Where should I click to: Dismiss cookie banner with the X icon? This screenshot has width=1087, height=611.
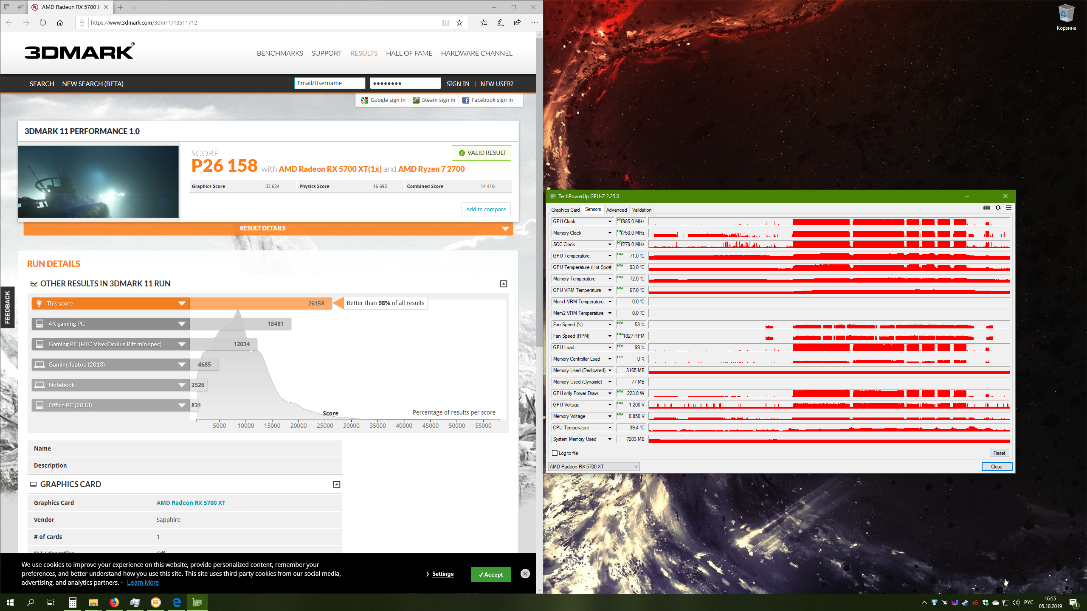(x=525, y=574)
